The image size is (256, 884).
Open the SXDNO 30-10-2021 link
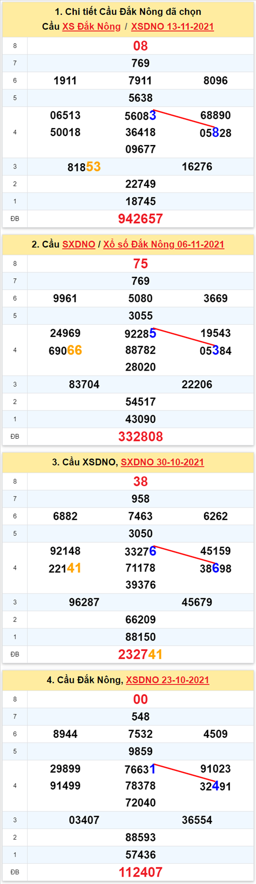coord(162,462)
